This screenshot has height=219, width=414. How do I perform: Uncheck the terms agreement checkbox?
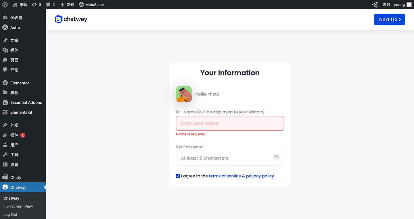[178, 176]
